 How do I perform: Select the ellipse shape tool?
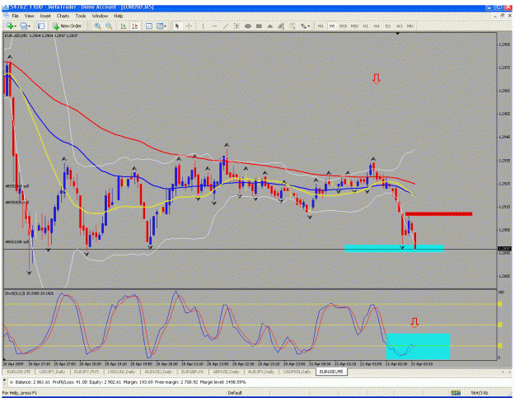(x=248, y=26)
